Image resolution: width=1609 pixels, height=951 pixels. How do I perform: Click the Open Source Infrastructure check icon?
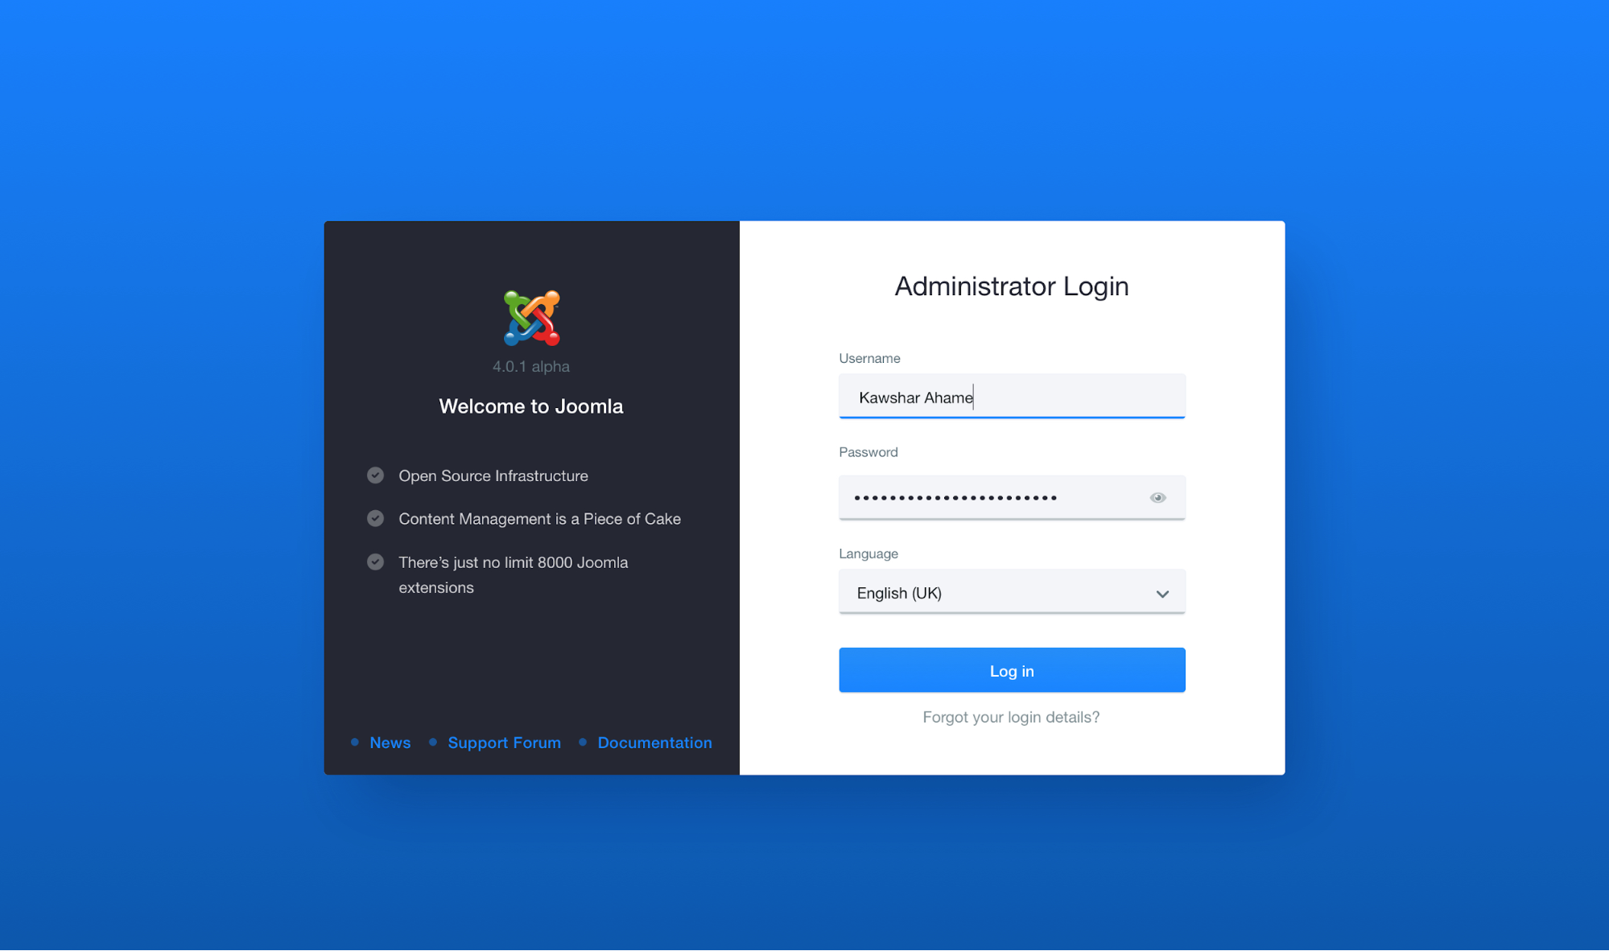coord(375,475)
